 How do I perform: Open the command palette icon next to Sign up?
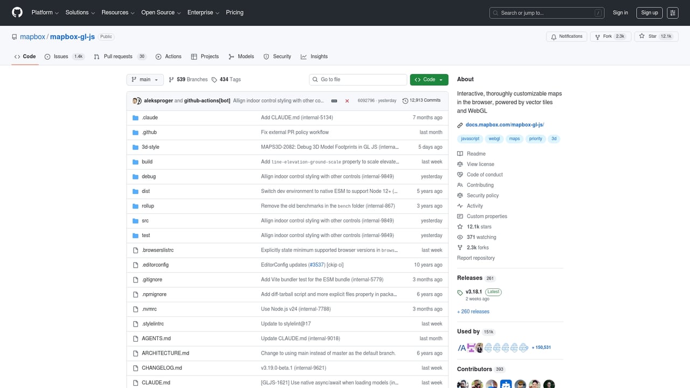(672, 12)
